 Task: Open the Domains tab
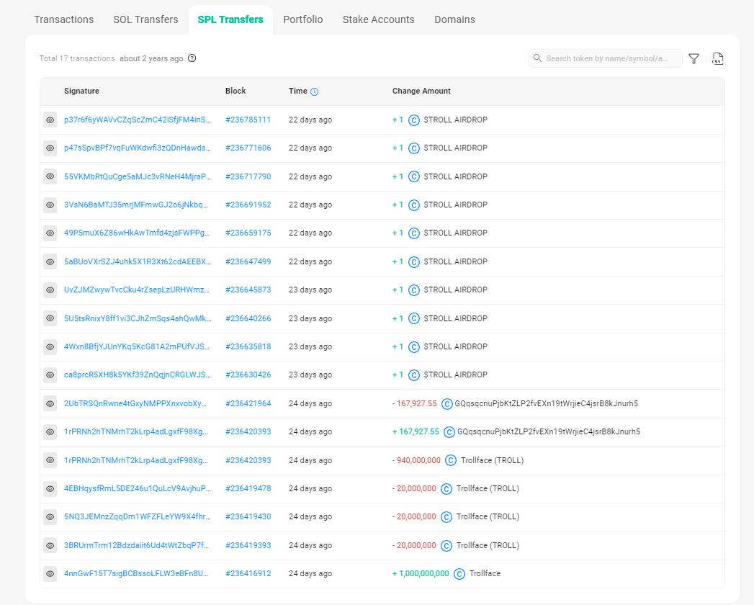[455, 19]
